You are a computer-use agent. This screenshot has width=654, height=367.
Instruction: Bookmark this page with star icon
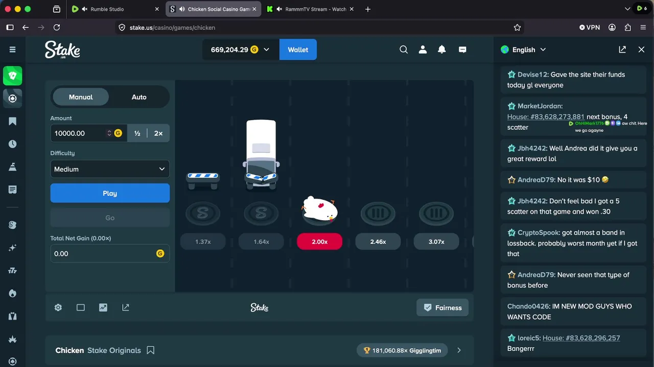click(x=517, y=28)
